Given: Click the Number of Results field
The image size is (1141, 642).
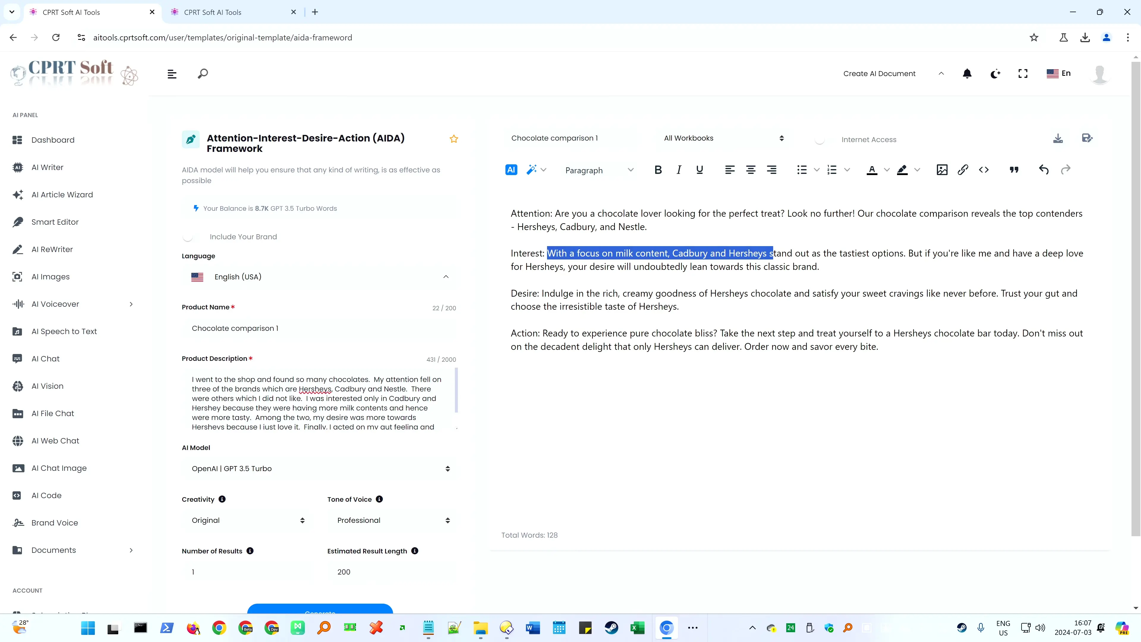Looking at the screenshot, I should tap(247, 572).
